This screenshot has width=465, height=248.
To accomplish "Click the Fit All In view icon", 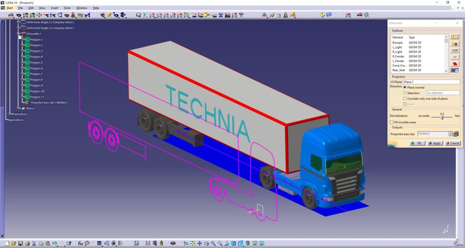I will pyautogui.click(x=193, y=243).
